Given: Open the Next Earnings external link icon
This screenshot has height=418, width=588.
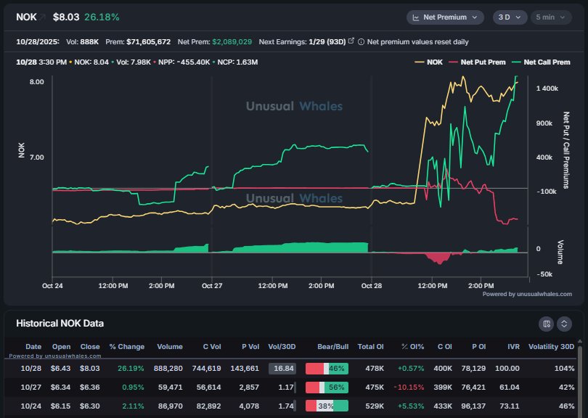Looking at the screenshot, I should [351, 41].
